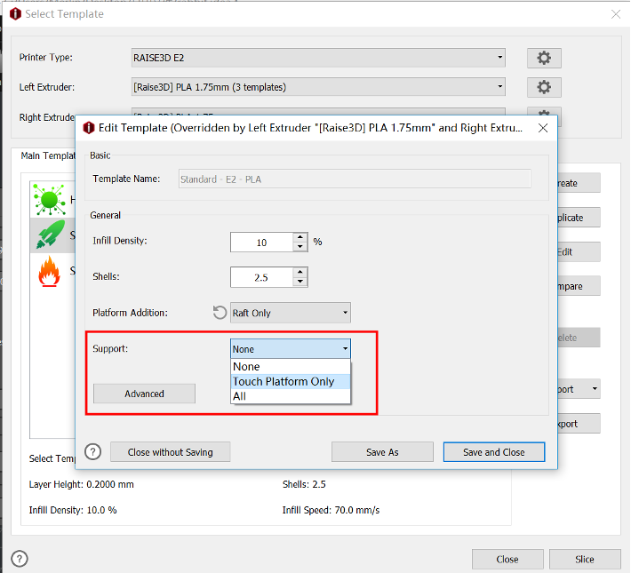The image size is (631, 573).
Task: Close the Edit Template dialog with X
Action: pyautogui.click(x=543, y=128)
